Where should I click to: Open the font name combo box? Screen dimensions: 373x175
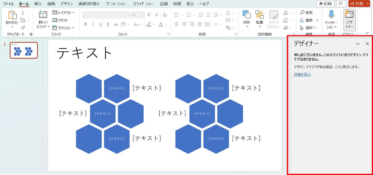click(106, 15)
